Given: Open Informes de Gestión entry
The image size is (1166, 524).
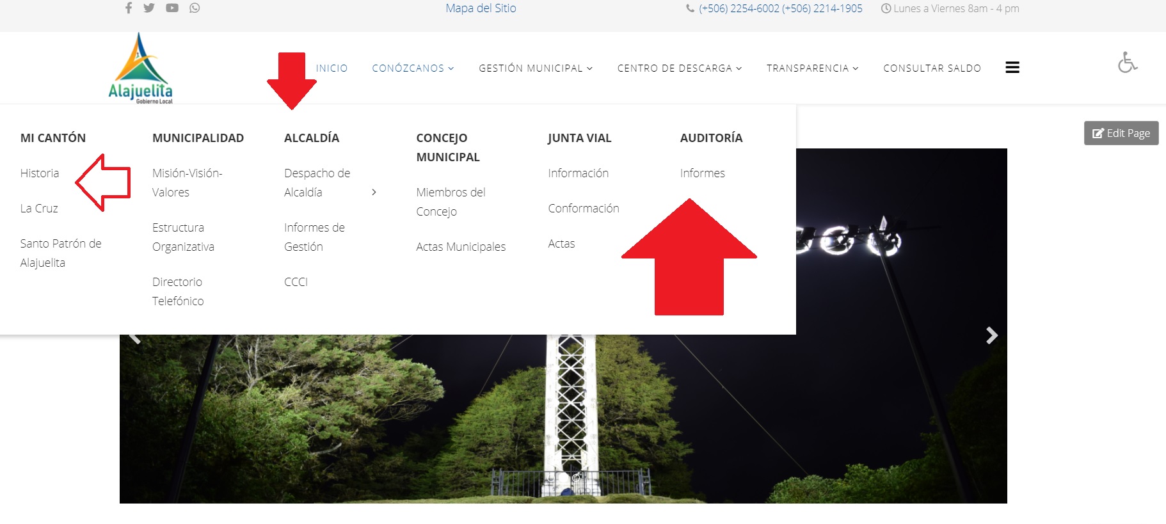Looking at the screenshot, I should click(x=314, y=237).
